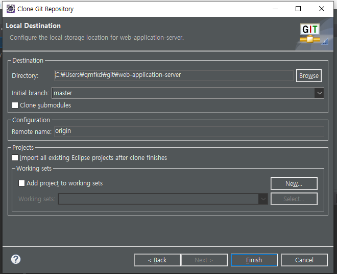Cancel the clone wizard

(x=304, y=260)
